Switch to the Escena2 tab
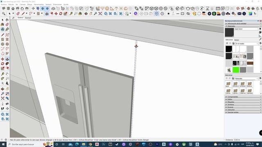 tap(28, 18)
